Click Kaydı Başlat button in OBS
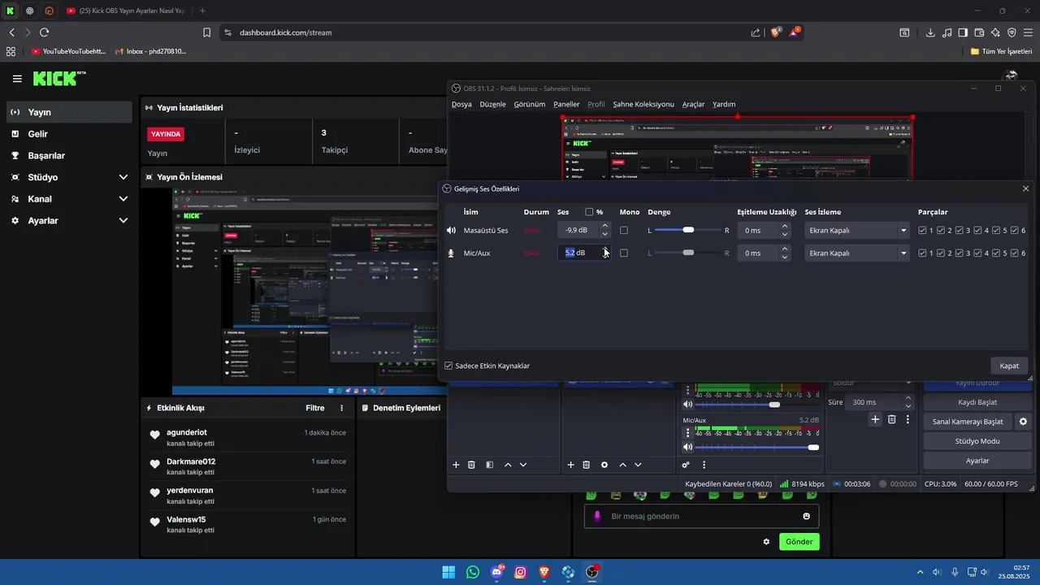 click(x=977, y=402)
